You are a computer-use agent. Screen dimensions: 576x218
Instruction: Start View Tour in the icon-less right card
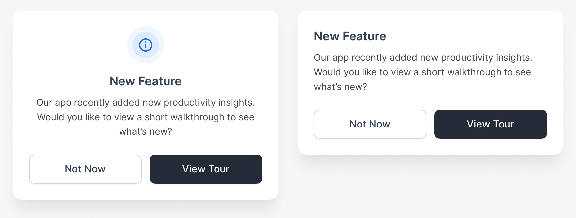tap(490, 124)
